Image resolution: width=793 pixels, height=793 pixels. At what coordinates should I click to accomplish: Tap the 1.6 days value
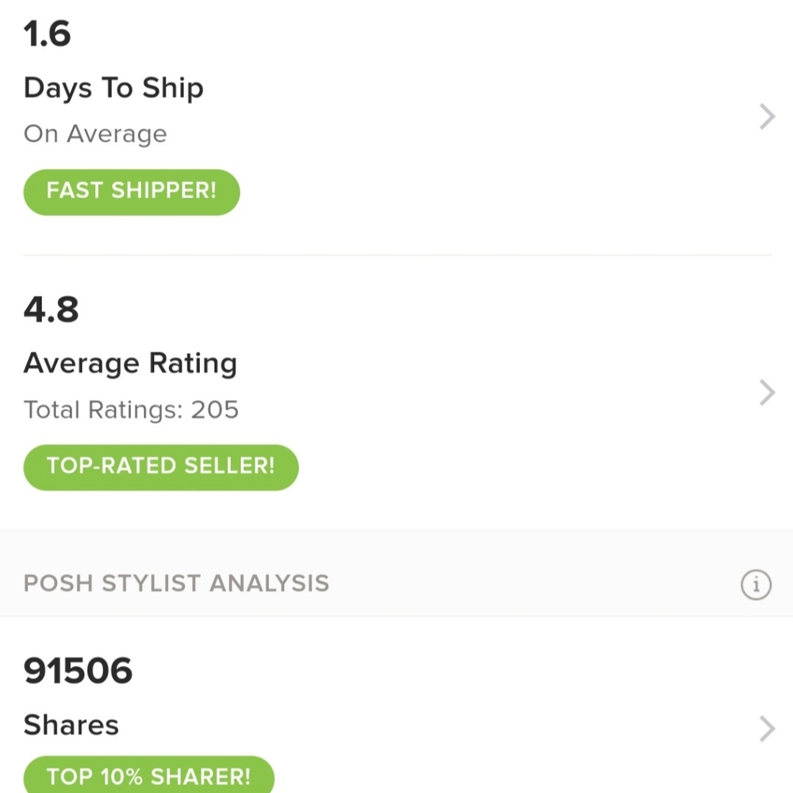coord(48,34)
